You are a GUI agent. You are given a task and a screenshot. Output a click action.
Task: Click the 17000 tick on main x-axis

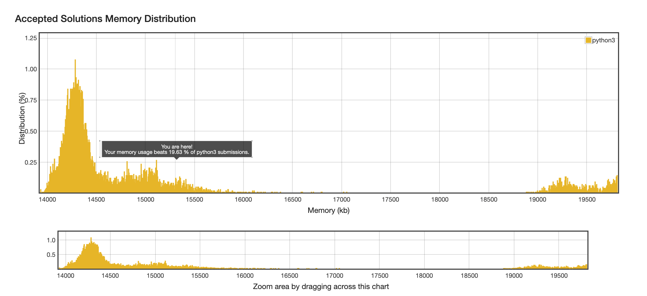341,200
